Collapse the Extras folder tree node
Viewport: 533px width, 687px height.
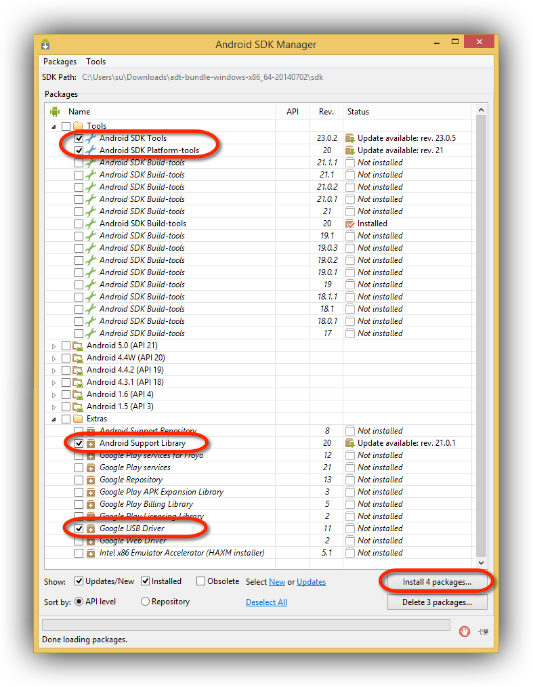54,419
